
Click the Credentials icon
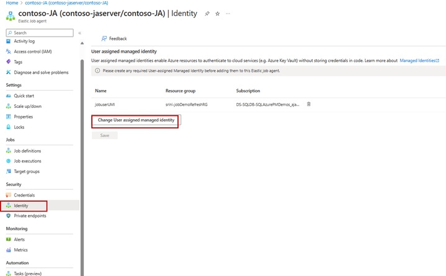point(9,195)
